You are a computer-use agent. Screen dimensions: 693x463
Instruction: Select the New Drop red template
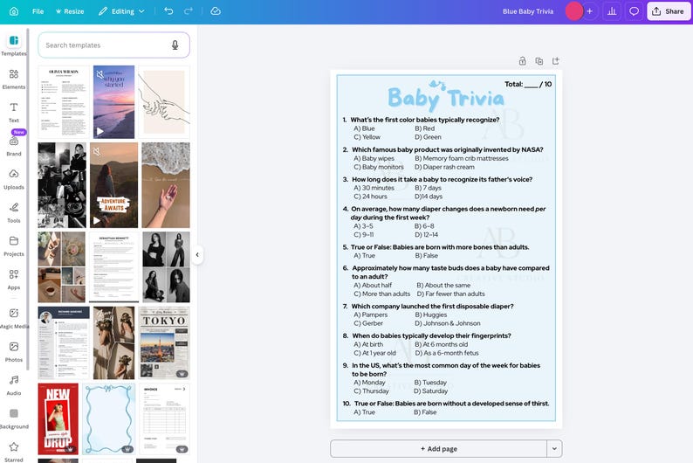coord(58,418)
